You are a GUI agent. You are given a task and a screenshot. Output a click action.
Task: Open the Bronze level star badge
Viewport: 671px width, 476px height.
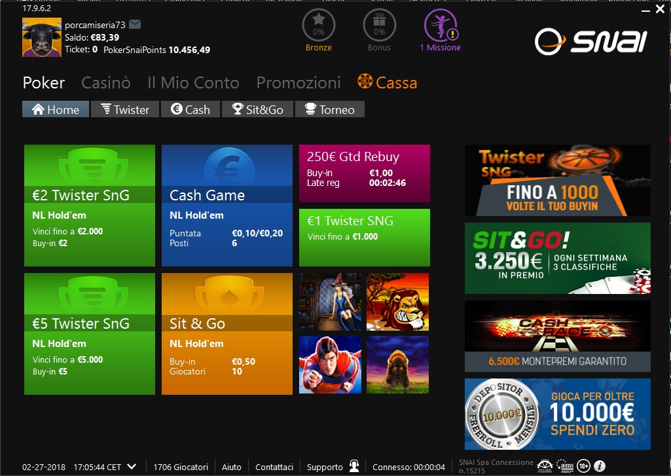pos(318,30)
